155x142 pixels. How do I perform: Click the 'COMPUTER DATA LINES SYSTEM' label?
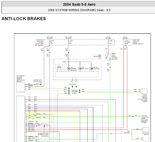74,92
